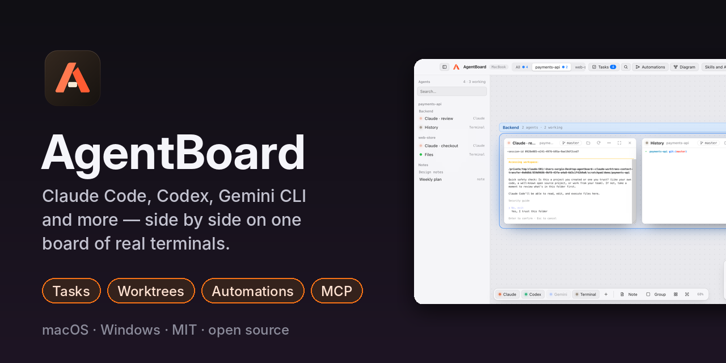This screenshot has height=363, width=726.
Task: Click the orange AgentBoard toolbar logo
Action: (456, 67)
